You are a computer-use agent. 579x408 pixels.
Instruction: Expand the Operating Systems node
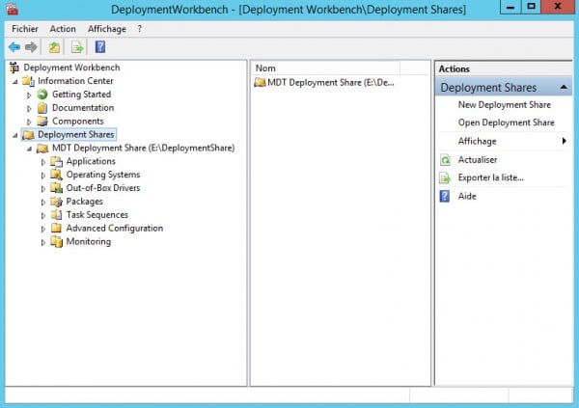pos(43,176)
